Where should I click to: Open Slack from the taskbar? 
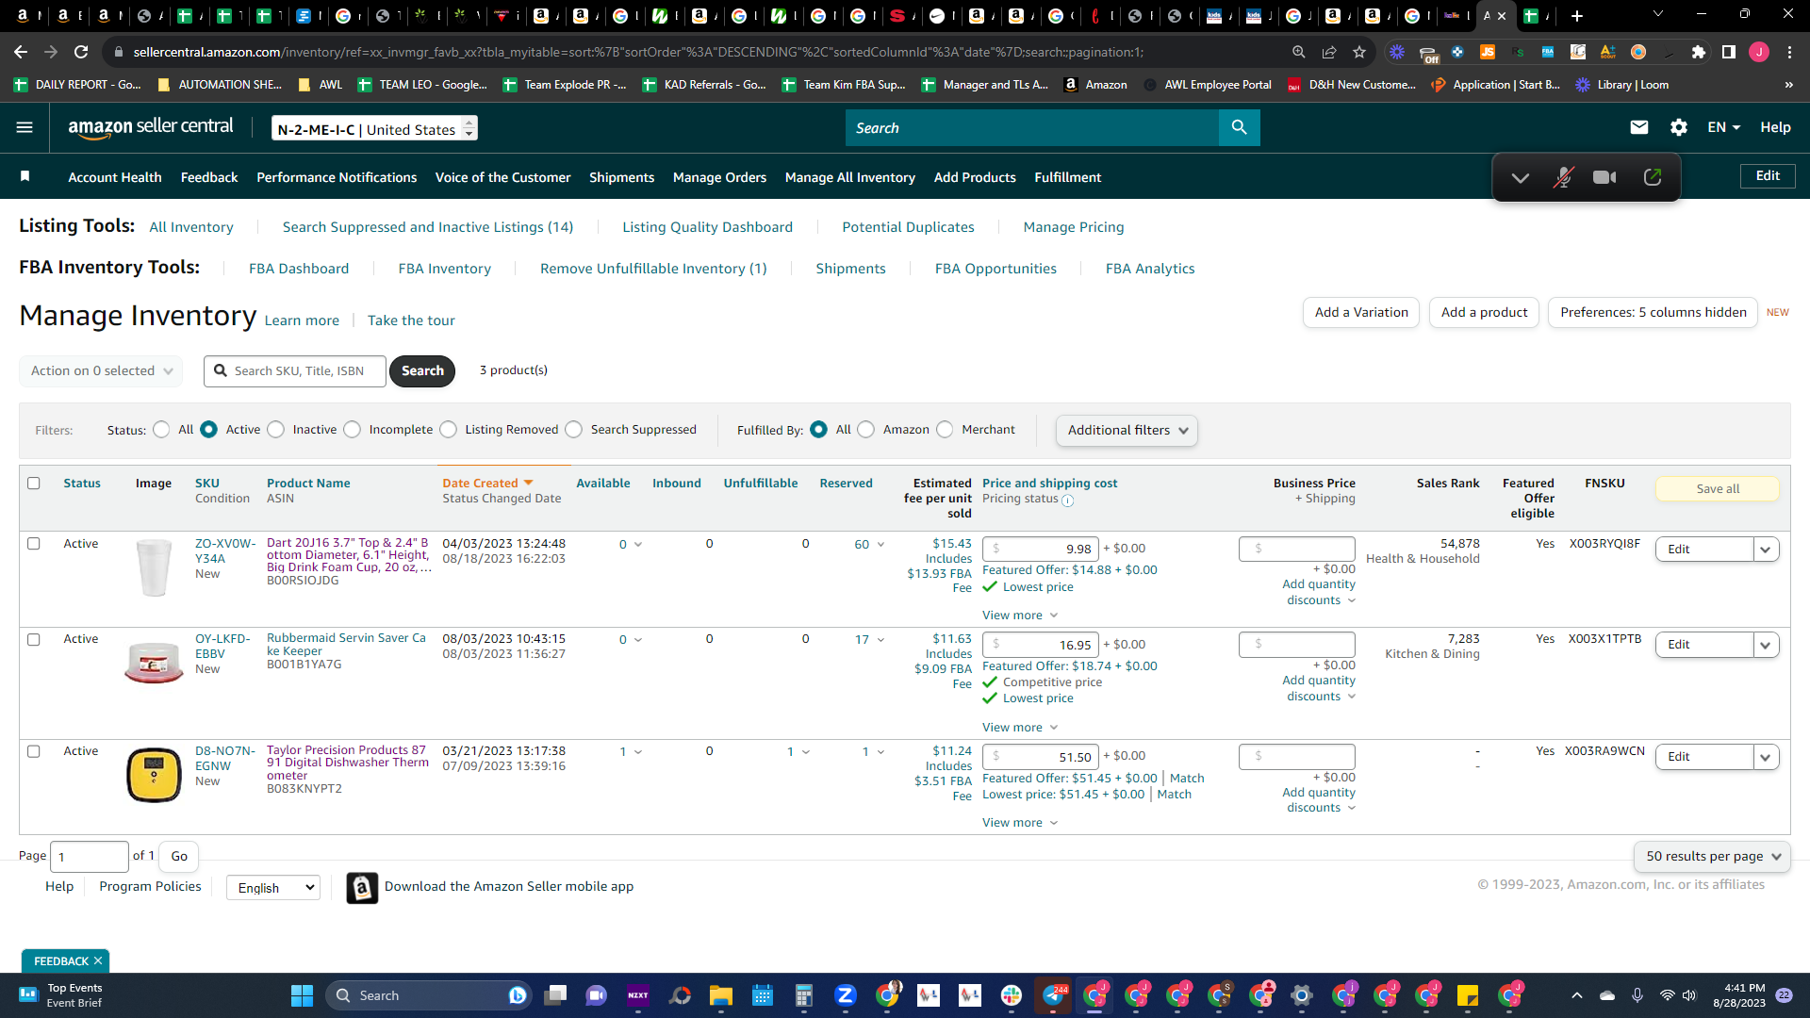click(1012, 995)
